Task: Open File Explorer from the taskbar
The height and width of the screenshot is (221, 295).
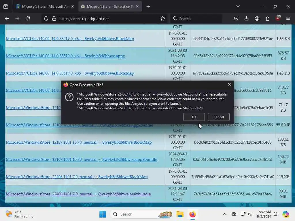Action: click(180, 214)
